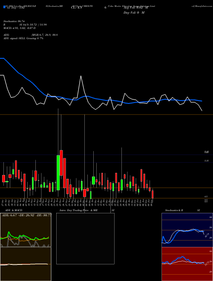Click the 'Avg Vol: 0.02 M' text

[136, 8]
